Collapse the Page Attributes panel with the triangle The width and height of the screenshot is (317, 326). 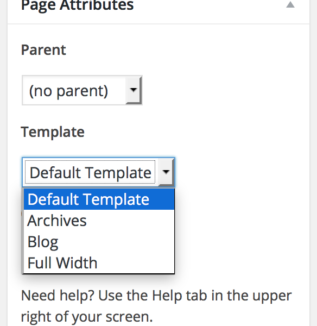point(290,4)
